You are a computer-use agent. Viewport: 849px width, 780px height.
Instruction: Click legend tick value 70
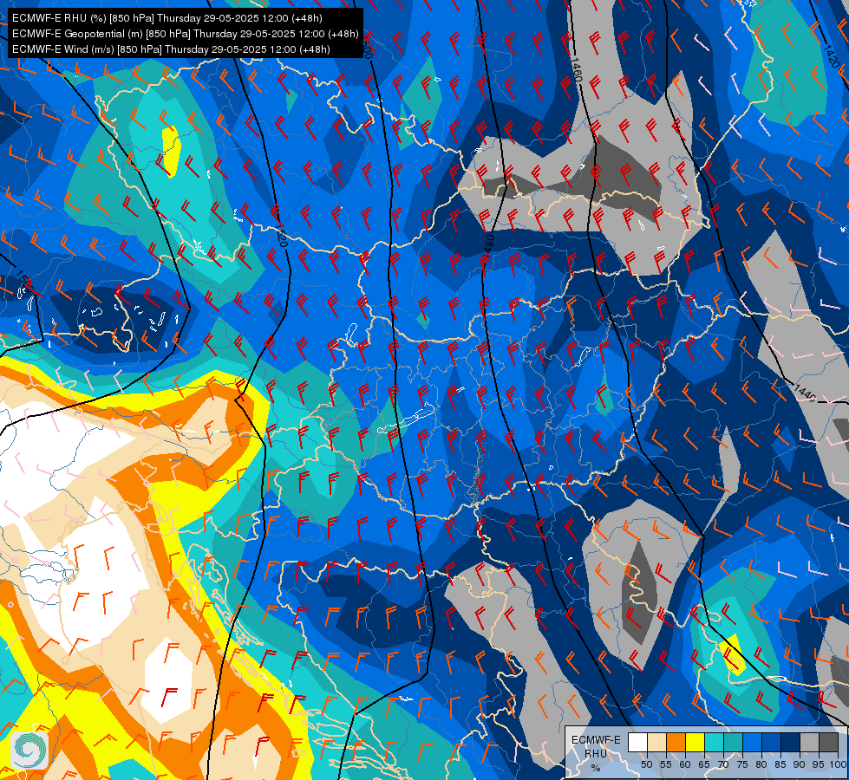coord(723,764)
